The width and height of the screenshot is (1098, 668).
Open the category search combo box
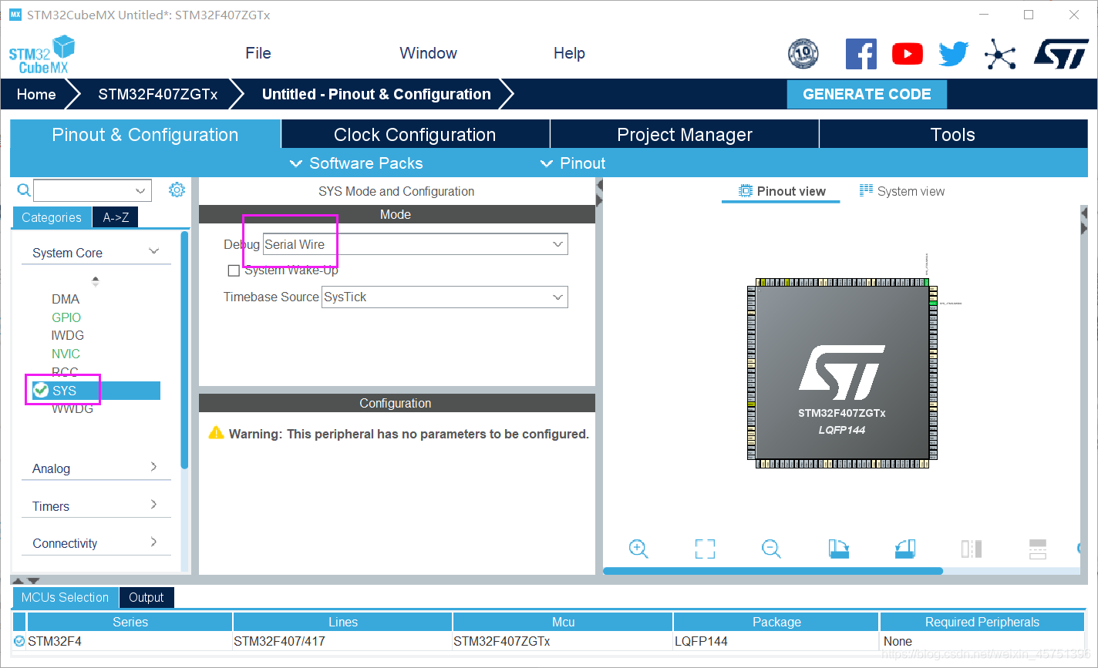[x=93, y=190]
